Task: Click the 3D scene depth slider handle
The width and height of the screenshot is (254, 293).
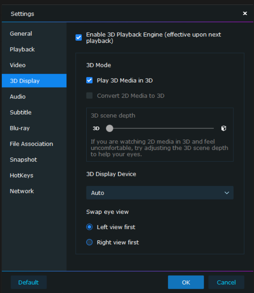Action: click(x=110, y=128)
